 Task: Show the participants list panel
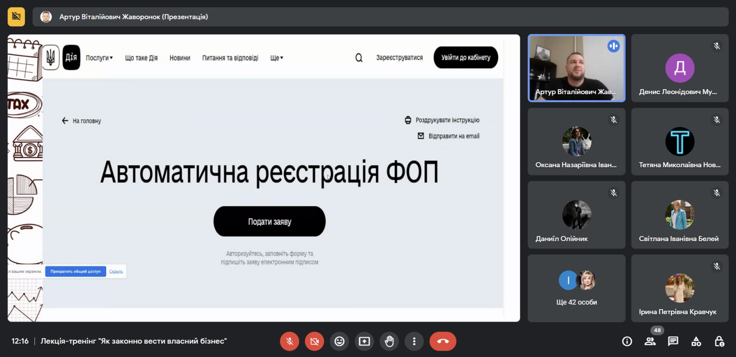coord(650,341)
